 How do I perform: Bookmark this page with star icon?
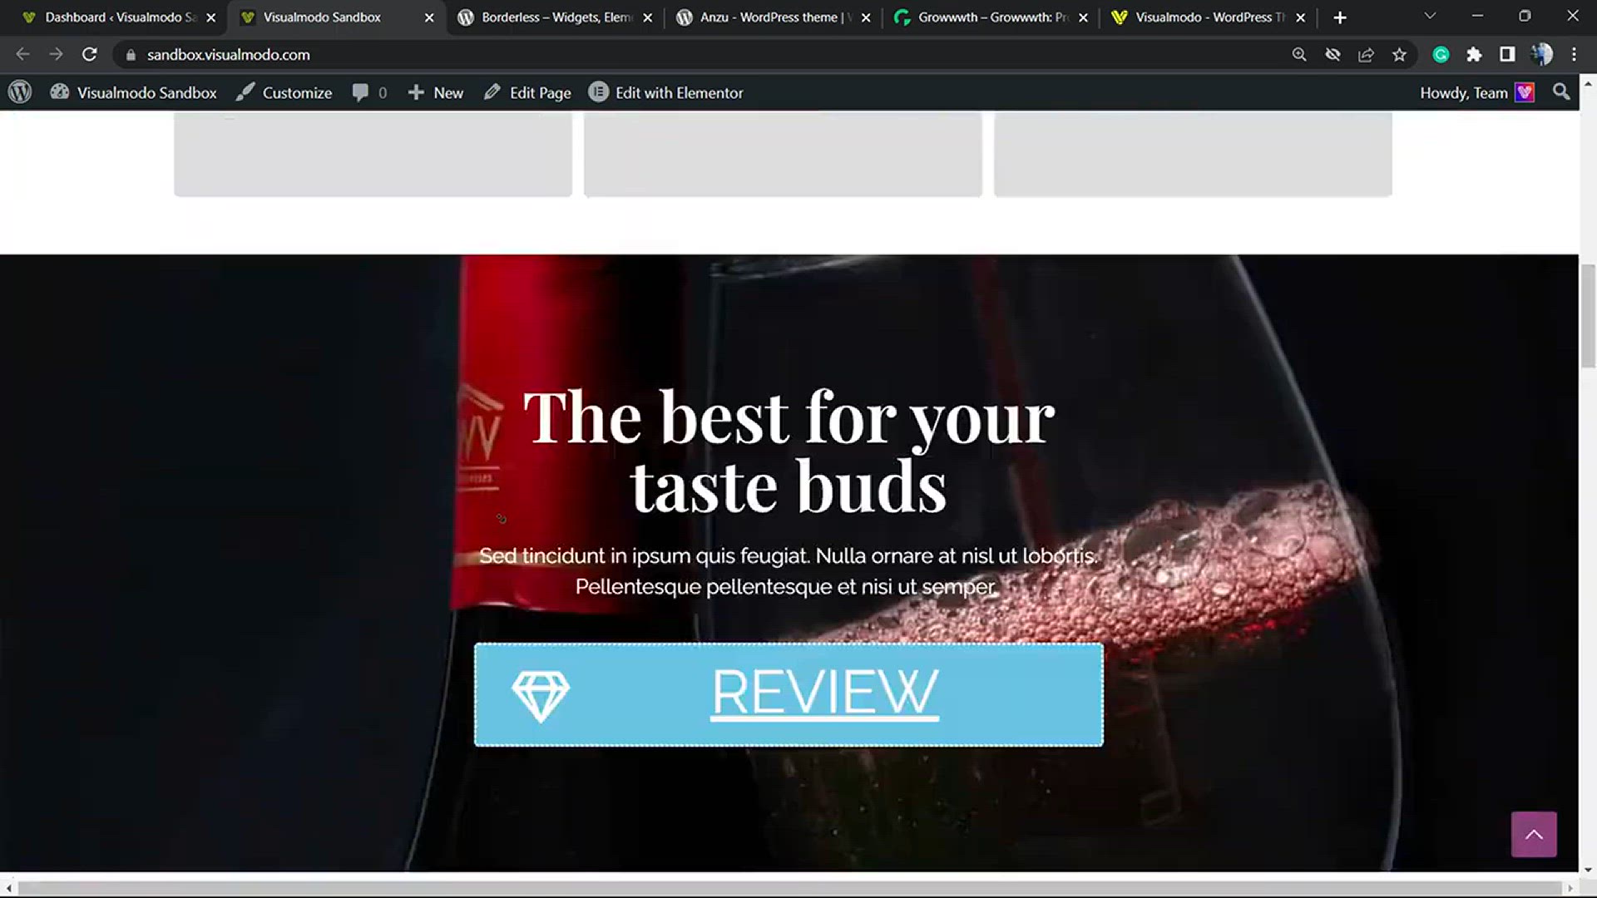pos(1399,54)
